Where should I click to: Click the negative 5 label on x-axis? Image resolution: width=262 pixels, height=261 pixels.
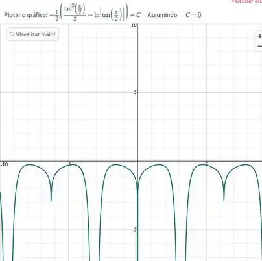click(x=69, y=164)
